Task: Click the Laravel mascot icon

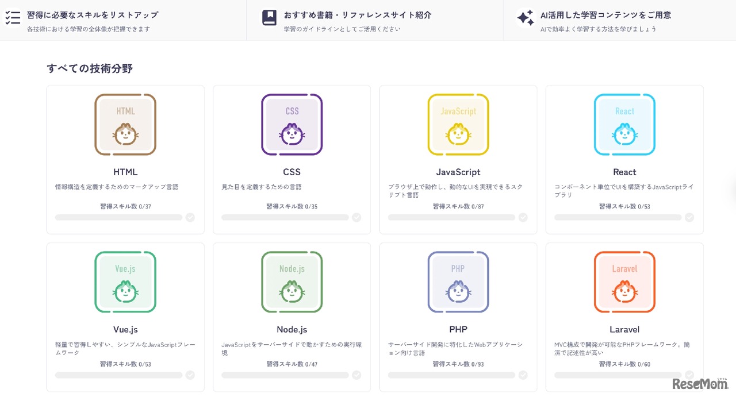Action: pyautogui.click(x=624, y=282)
